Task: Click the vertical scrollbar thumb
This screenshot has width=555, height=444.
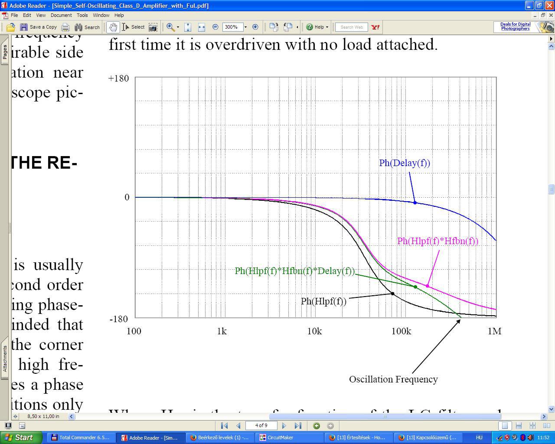Action: pos(551,189)
